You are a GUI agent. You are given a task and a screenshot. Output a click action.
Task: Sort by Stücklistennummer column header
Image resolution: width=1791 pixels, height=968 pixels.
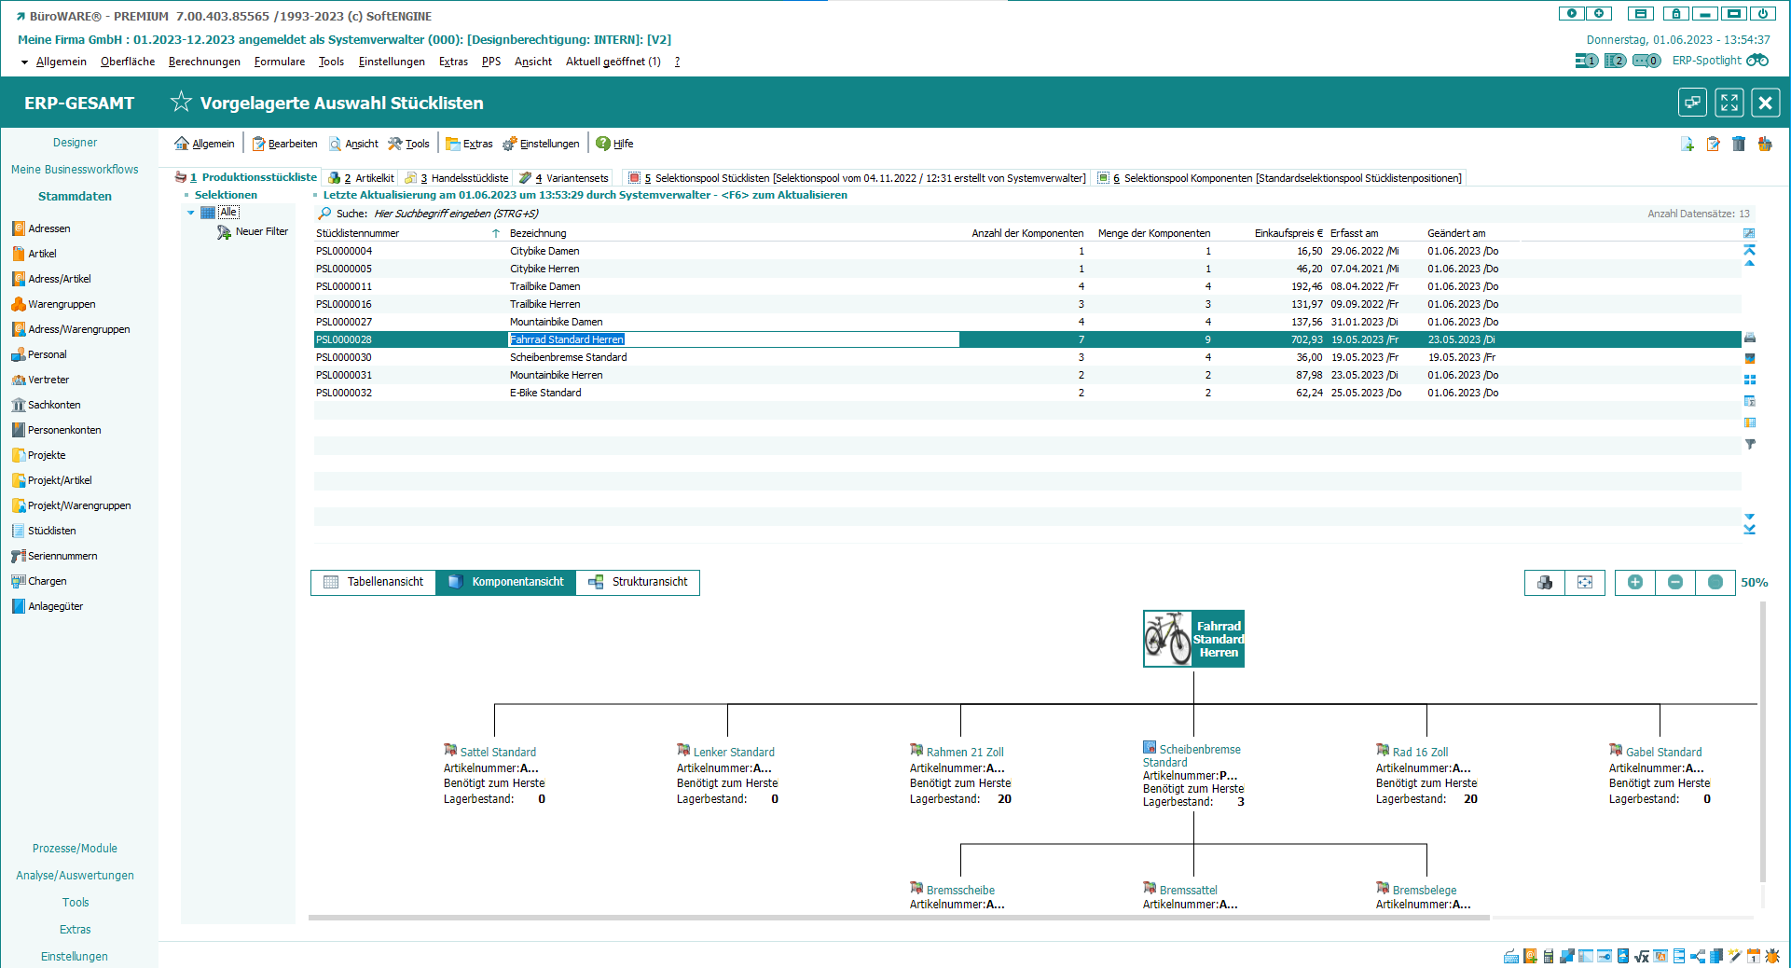click(358, 233)
